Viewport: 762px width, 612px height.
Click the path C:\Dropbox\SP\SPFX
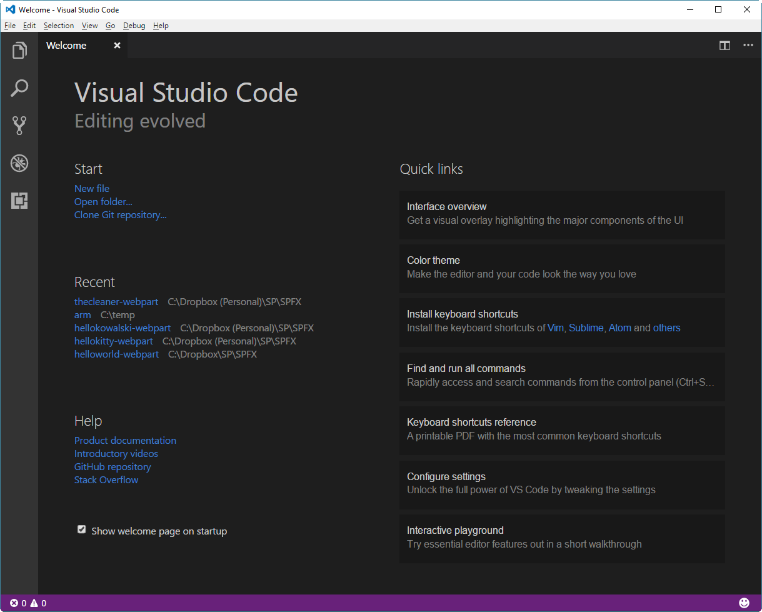pyautogui.click(x=213, y=354)
